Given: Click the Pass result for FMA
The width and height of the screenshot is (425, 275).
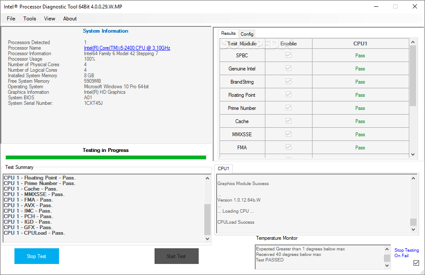Looking at the screenshot, I should click(x=360, y=148).
